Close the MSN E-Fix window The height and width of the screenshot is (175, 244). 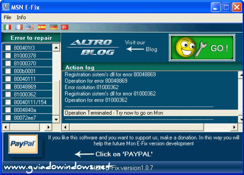click(x=237, y=7)
